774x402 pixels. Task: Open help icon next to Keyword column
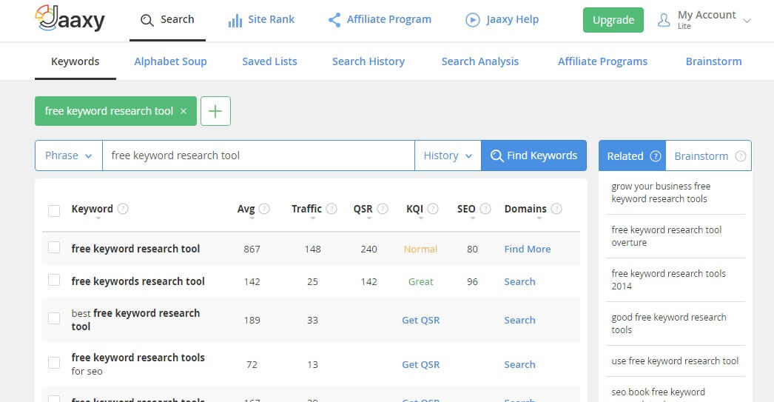click(x=123, y=209)
